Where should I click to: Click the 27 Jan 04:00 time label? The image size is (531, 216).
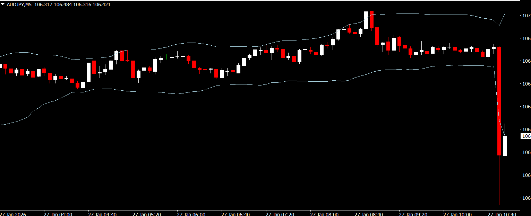click(58, 214)
